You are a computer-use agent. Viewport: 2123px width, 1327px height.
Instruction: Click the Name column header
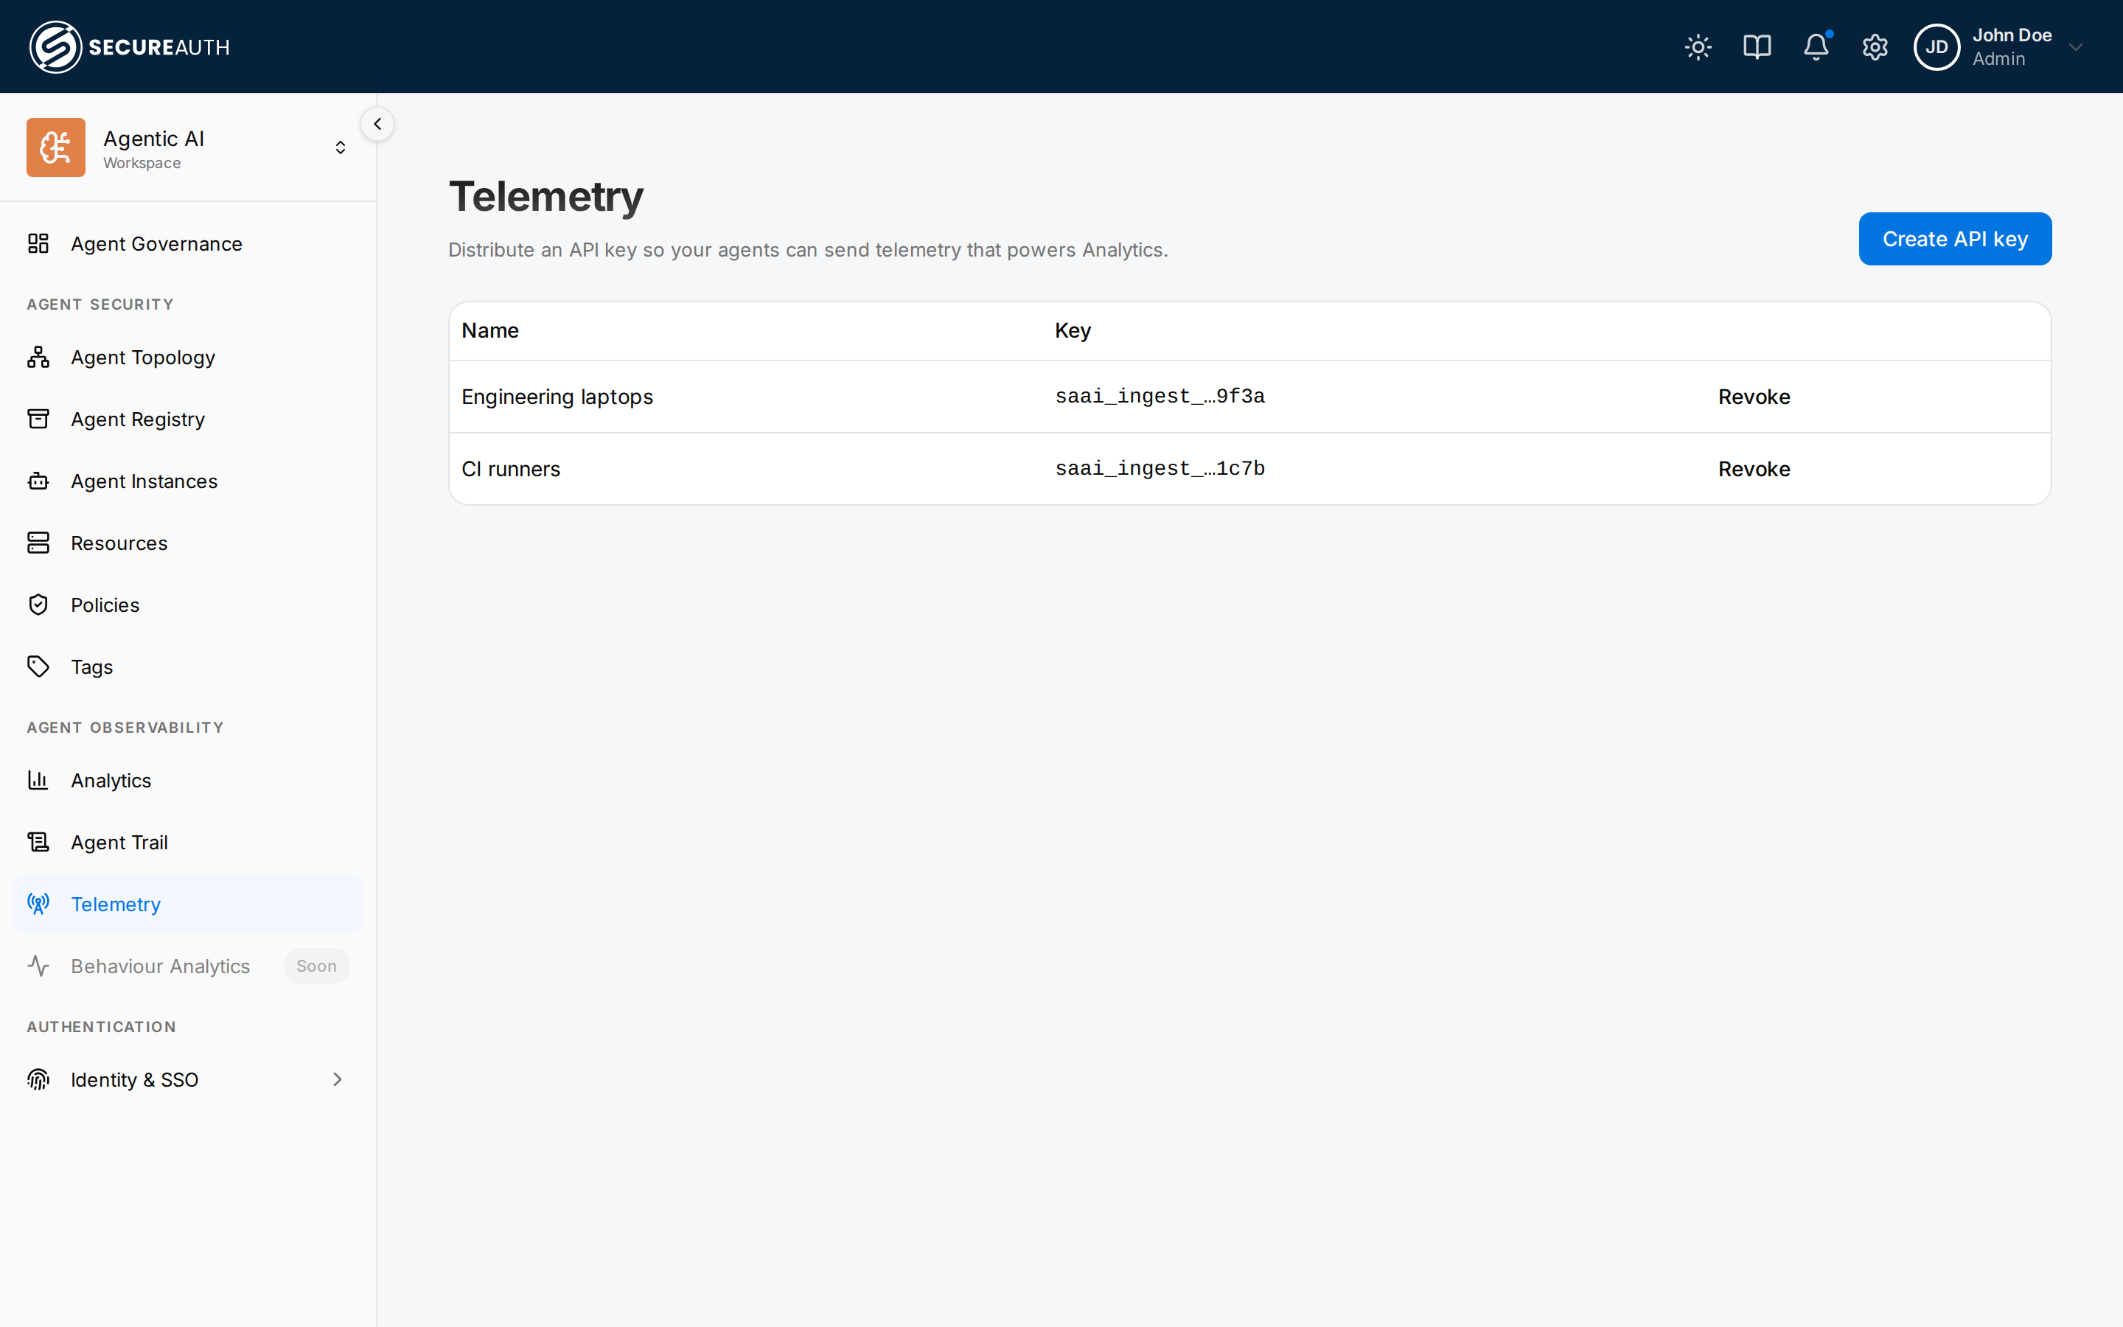coord(489,330)
